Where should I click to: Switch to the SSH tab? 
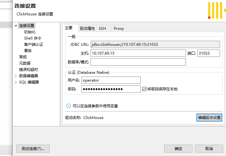click(104, 29)
